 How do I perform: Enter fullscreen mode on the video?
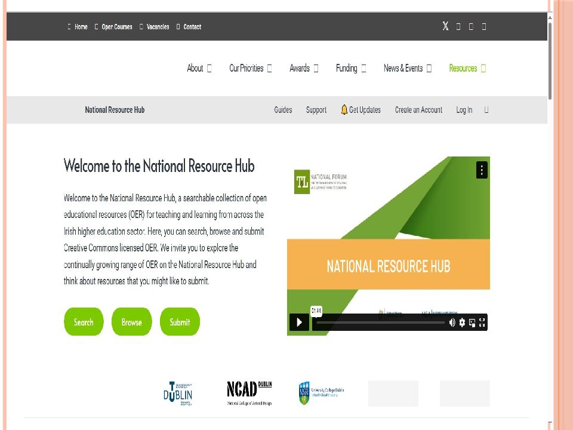coord(482,322)
